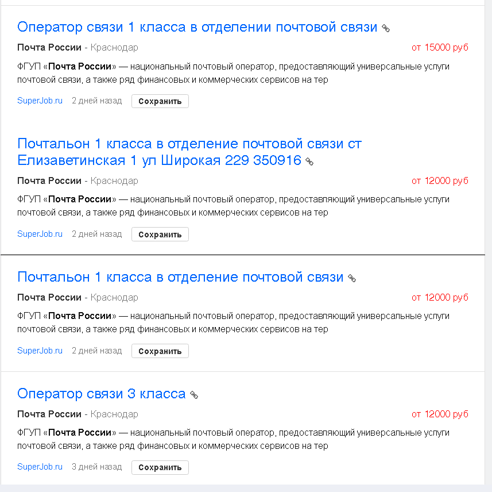Click chain icon beside Оператор связи 3 класса
Screen dimensions: 492x492
194,395
